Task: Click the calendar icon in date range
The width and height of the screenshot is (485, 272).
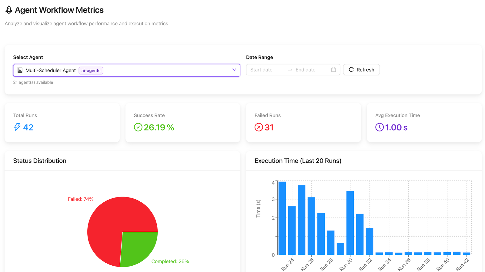Action: click(333, 70)
